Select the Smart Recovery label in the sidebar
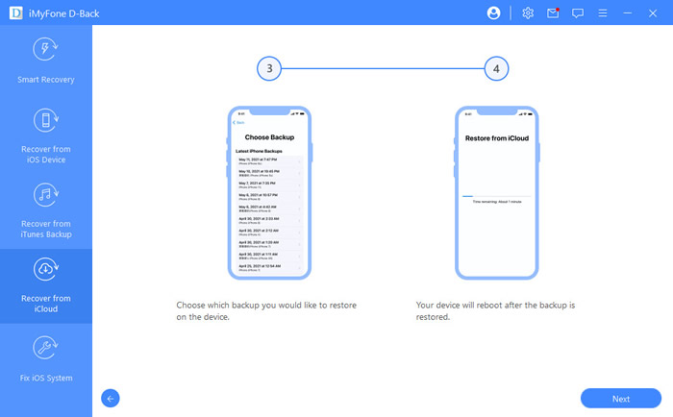Viewport: 673px width, 417px height. coord(46,79)
